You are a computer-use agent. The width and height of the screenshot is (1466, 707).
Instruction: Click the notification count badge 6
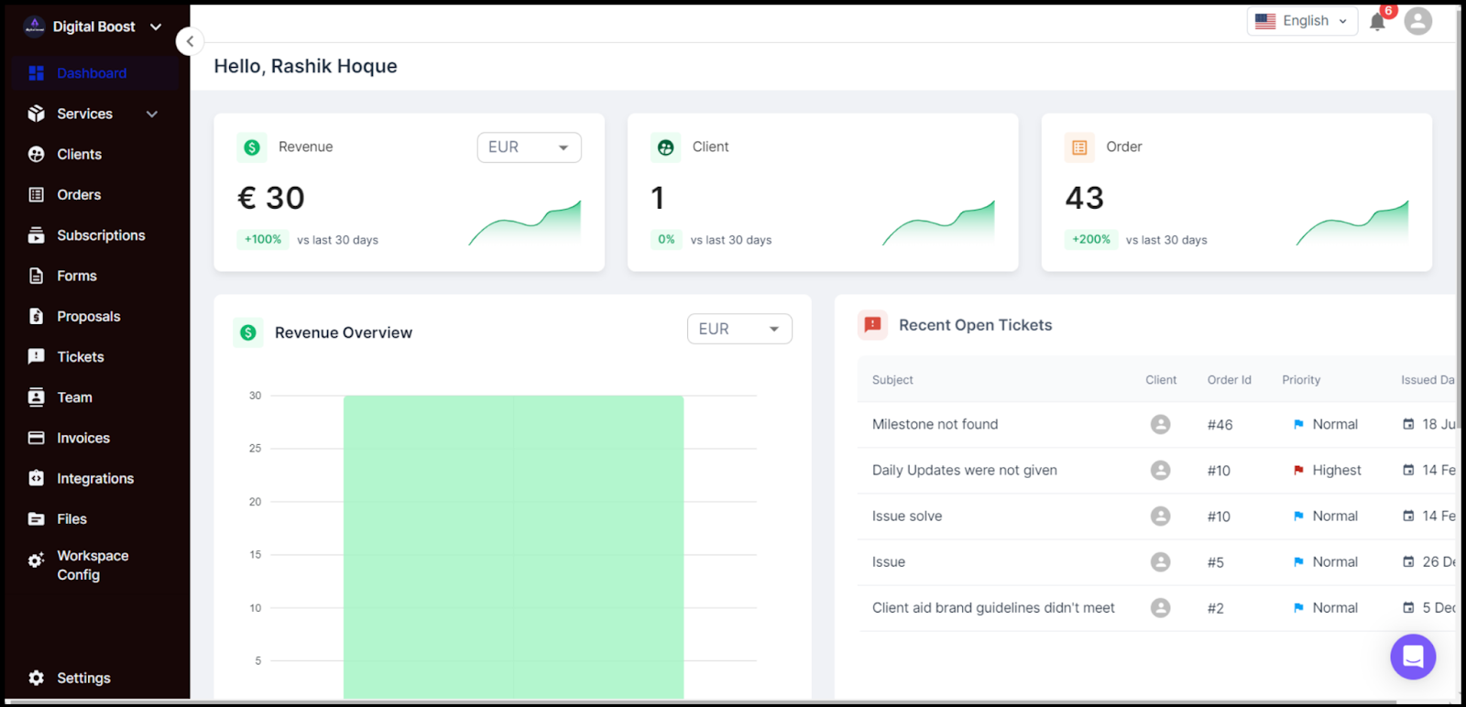1388,11
